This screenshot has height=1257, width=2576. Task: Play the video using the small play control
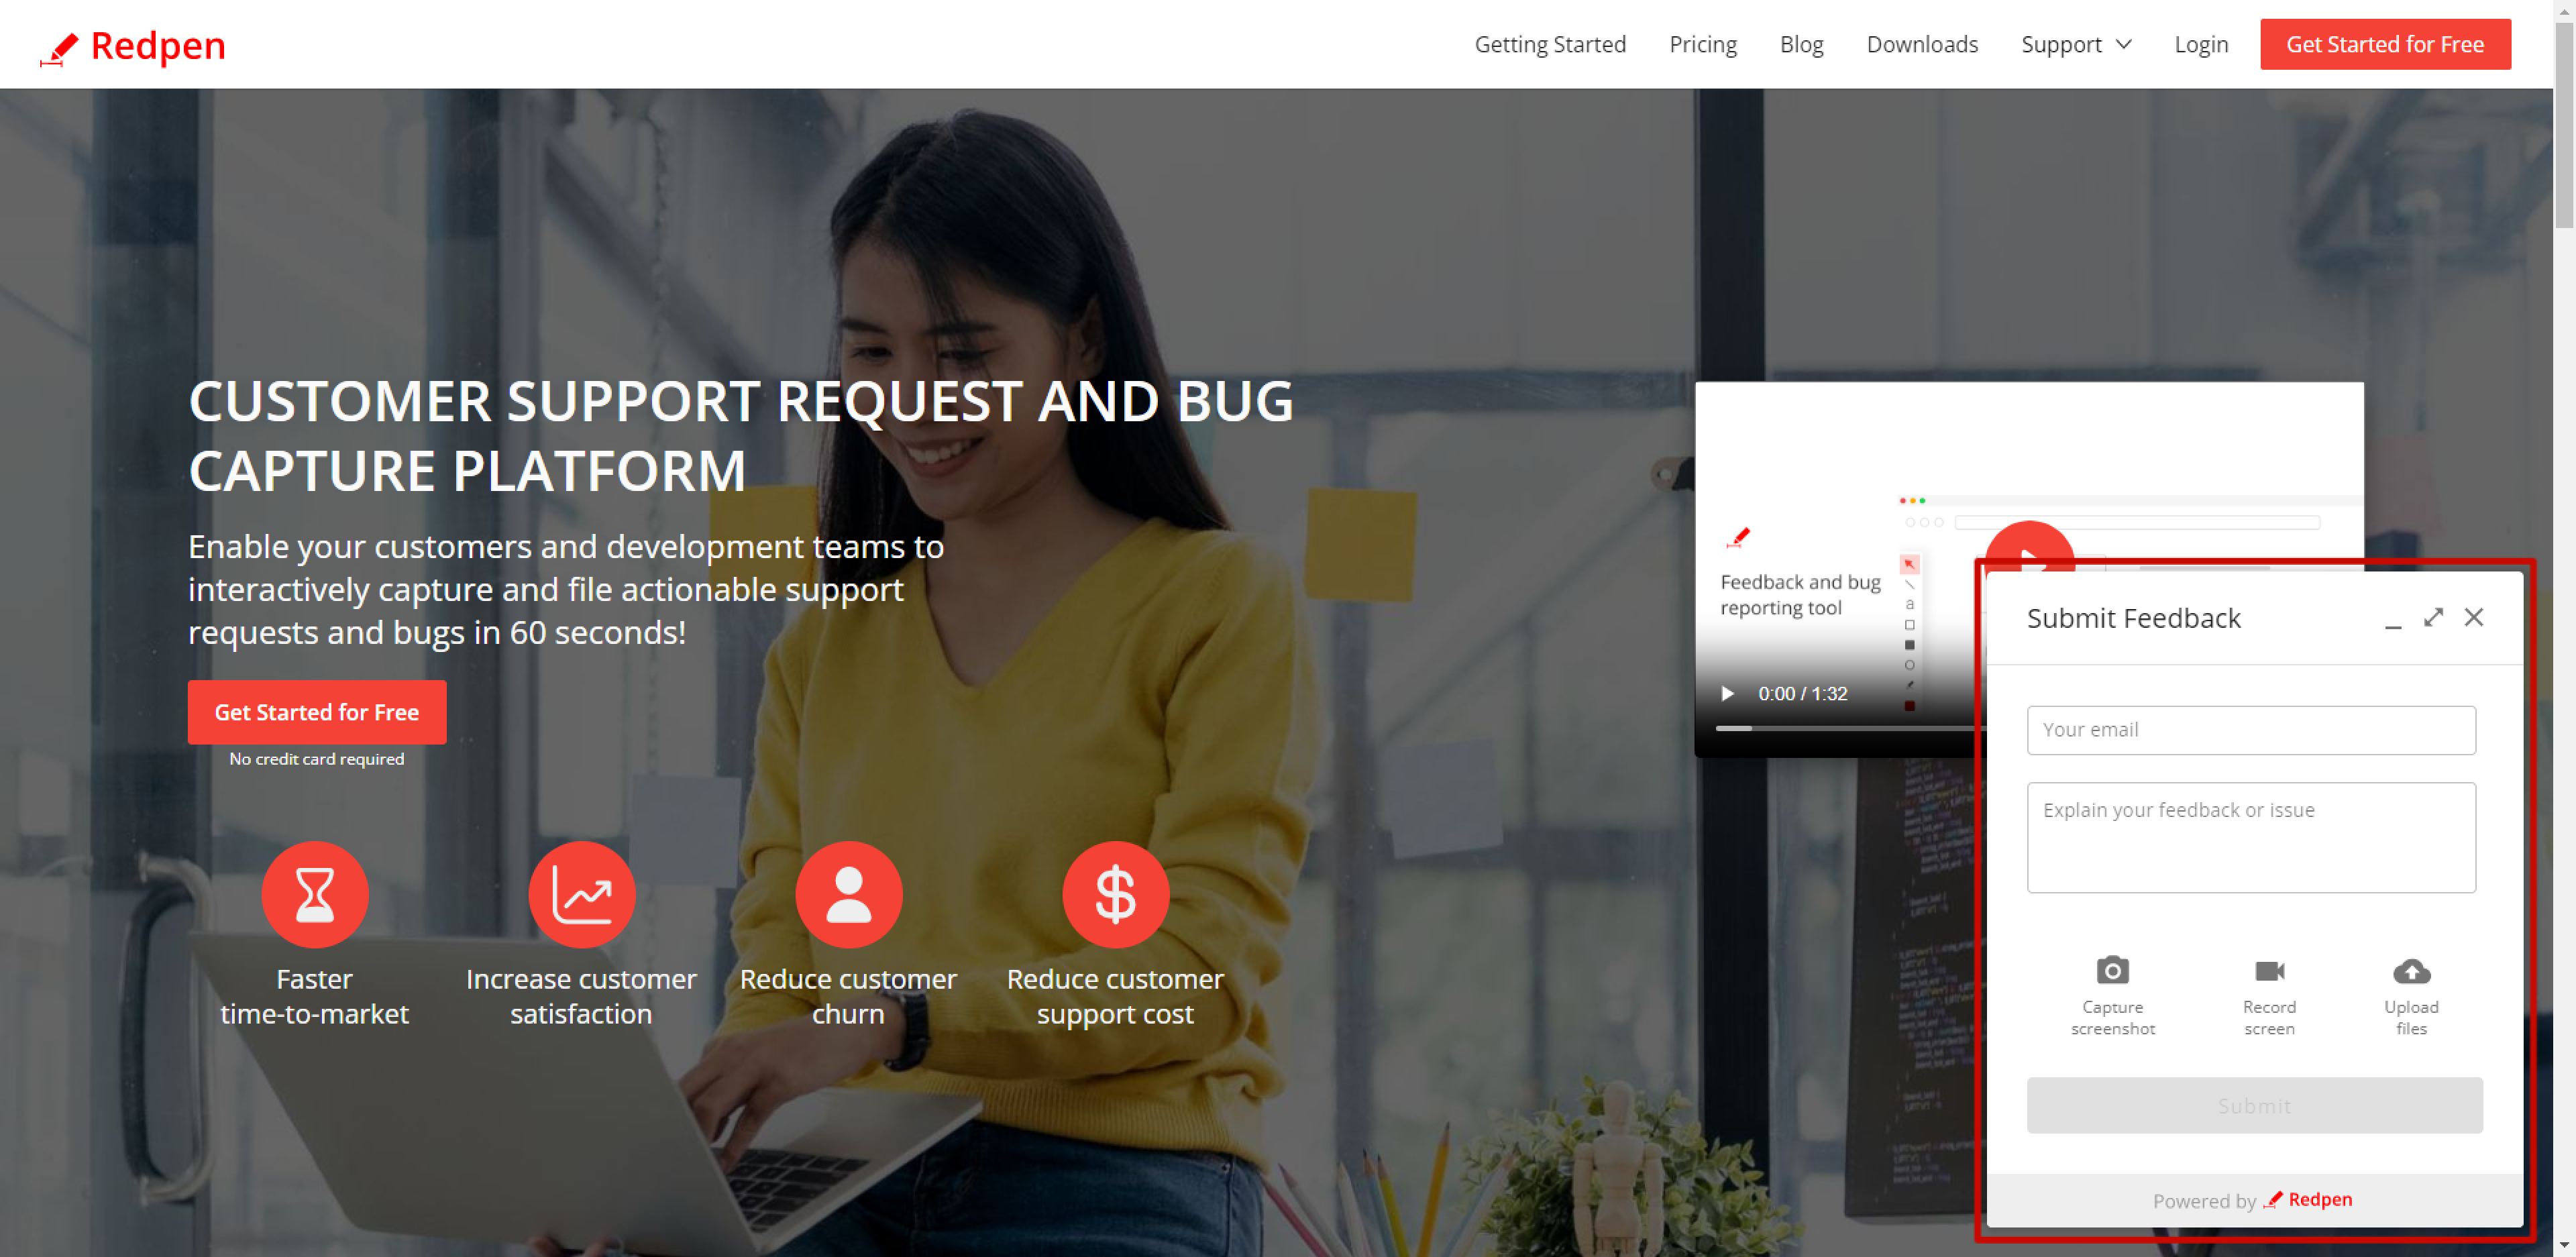click(1727, 693)
